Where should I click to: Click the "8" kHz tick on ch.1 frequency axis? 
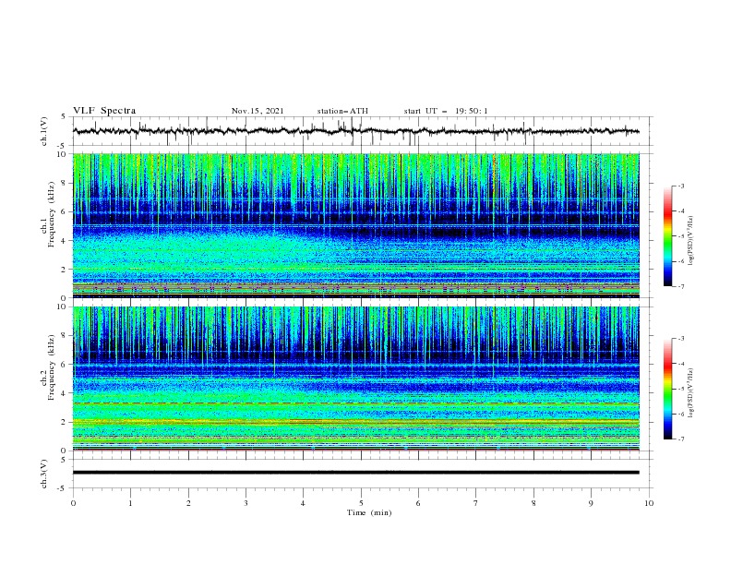pyautogui.click(x=66, y=183)
